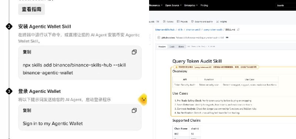Viewport: 296px width, 139px height.
Task: Copy the npx skills add command via its icon
Action: (134, 52)
